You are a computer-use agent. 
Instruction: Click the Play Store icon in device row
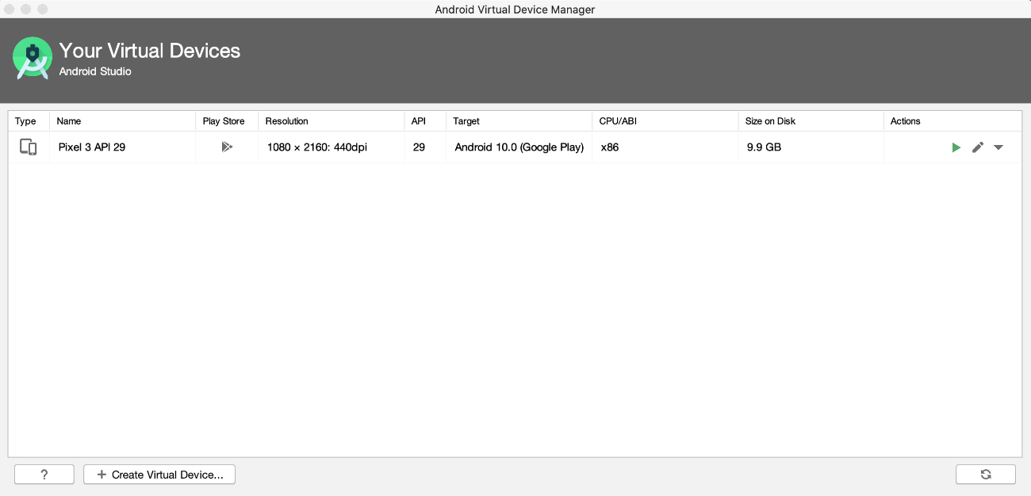(x=227, y=147)
